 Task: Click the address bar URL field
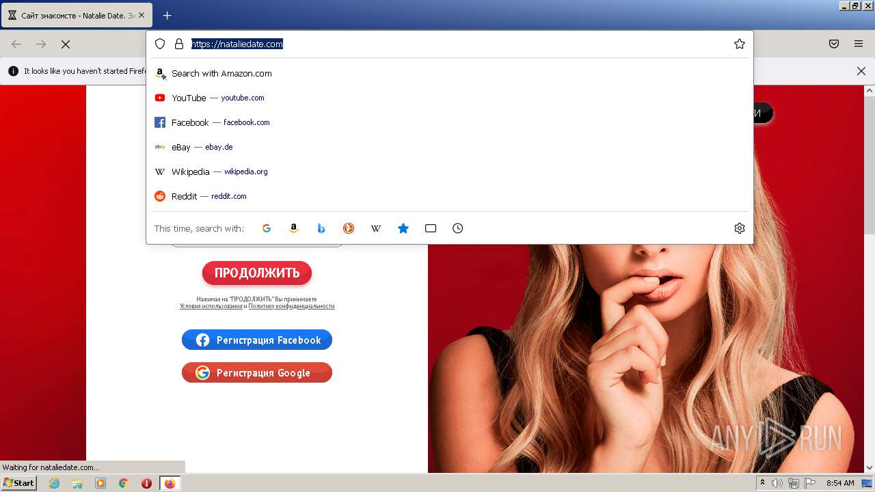point(458,44)
